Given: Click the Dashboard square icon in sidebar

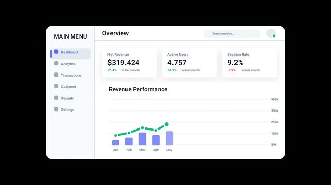Looking at the screenshot, I should coord(56,52).
